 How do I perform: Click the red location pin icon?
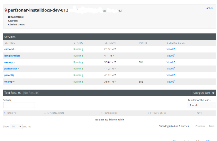[6, 10]
